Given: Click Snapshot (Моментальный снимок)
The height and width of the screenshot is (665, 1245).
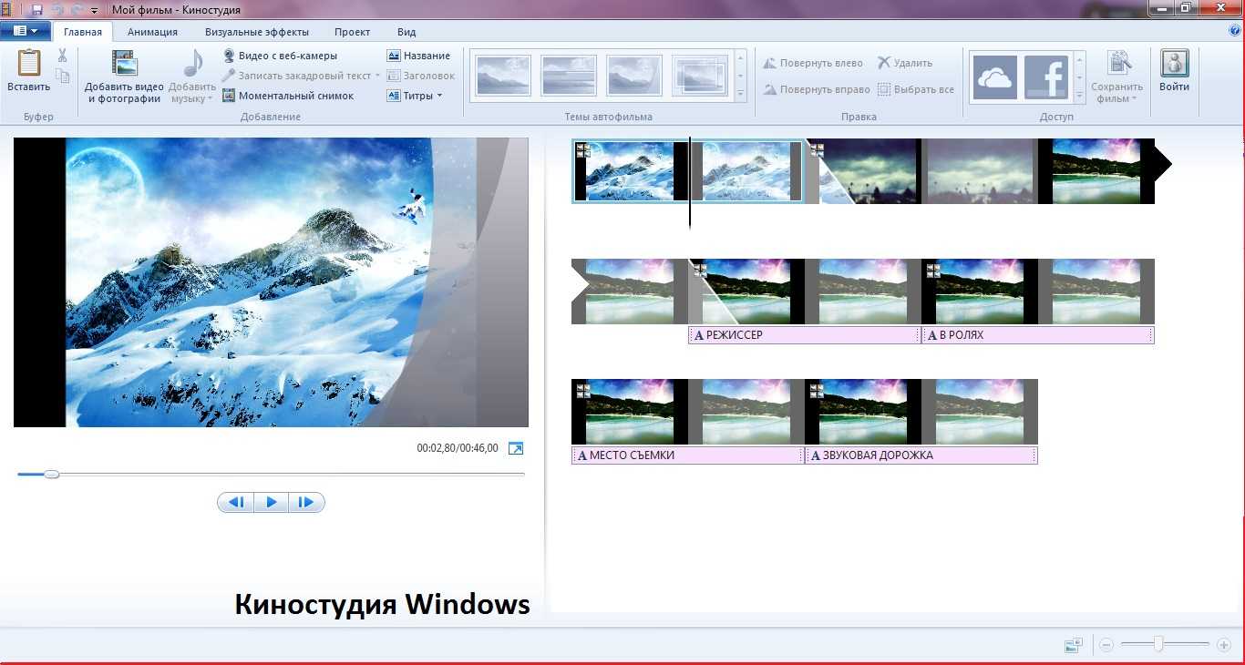Looking at the screenshot, I should tap(289, 96).
